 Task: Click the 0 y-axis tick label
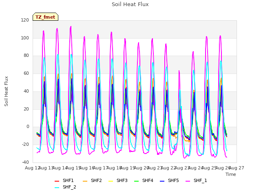pyautogui.click(x=28, y=127)
